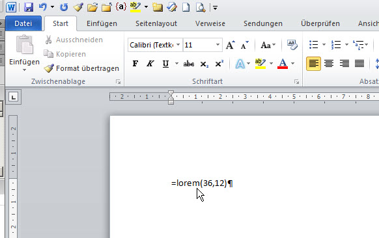Open the font size 11 dropdown

(218, 45)
